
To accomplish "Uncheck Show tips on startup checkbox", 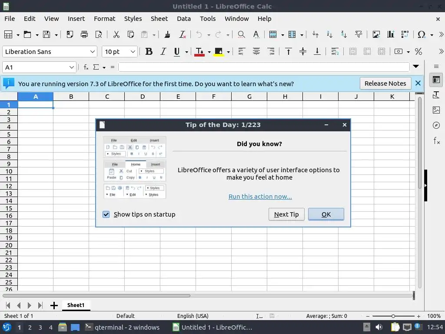I will click(106, 214).
